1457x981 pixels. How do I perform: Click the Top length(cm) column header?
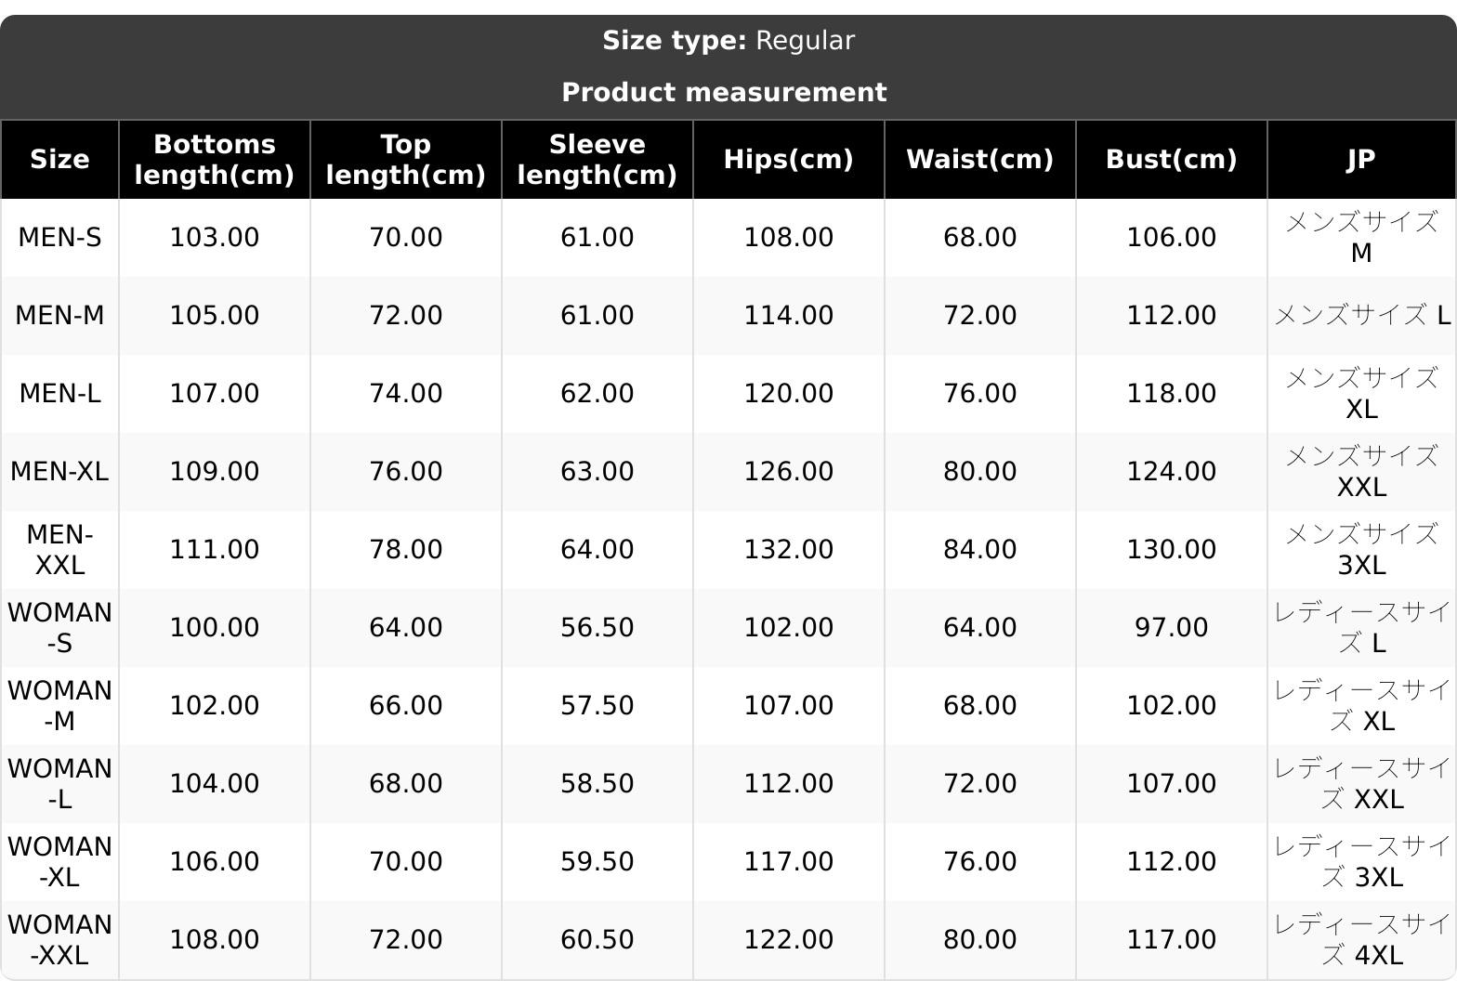(x=406, y=159)
